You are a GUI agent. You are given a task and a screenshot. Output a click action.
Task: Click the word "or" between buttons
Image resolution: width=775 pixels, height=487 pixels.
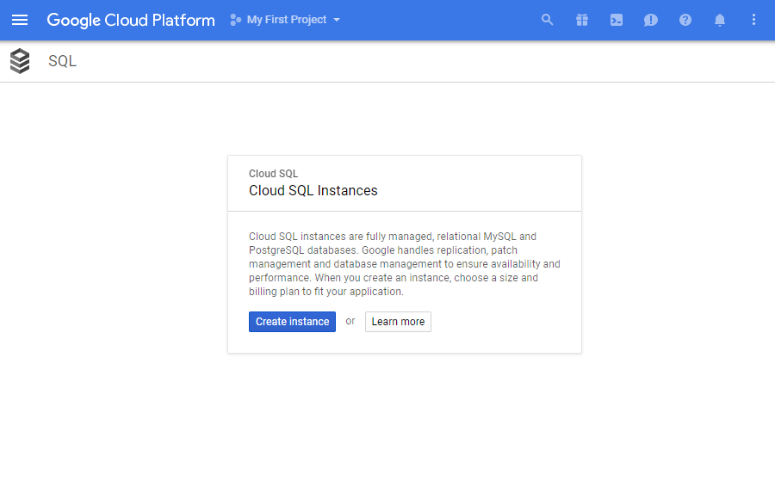coord(350,322)
